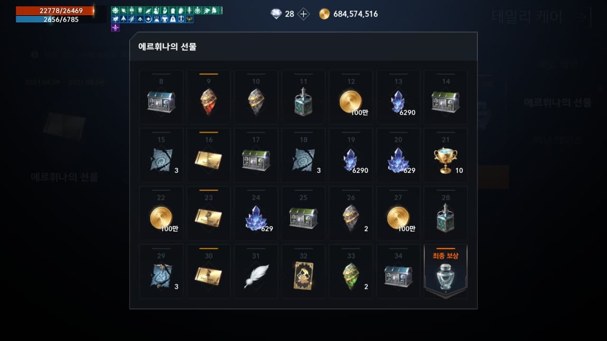
Task: Select the day 21 golden trophy reward
Action: [446, 155]
